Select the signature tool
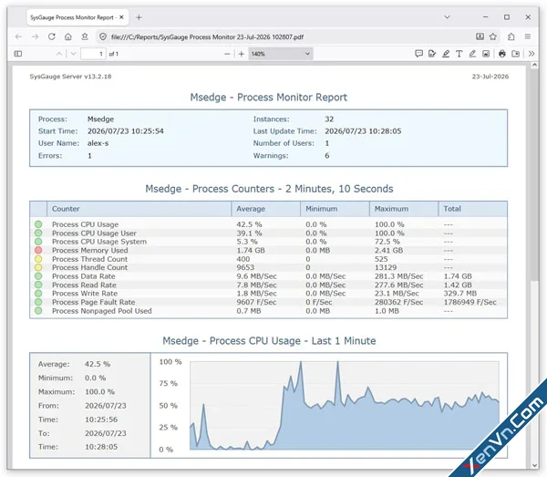This screenshot has width=547, height=477. [432, 54]
